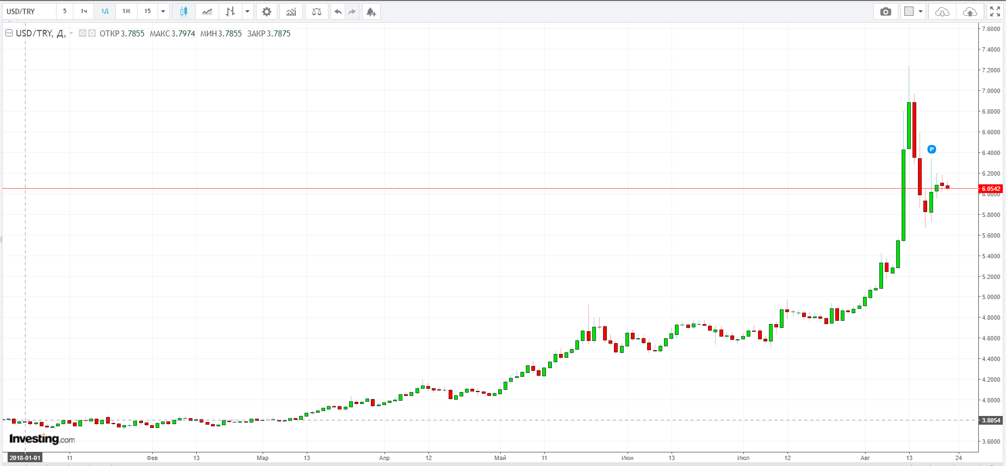Click the compare symbols scales icon
The height and width of the screenshot is (466, 1006).
(316, 11)
